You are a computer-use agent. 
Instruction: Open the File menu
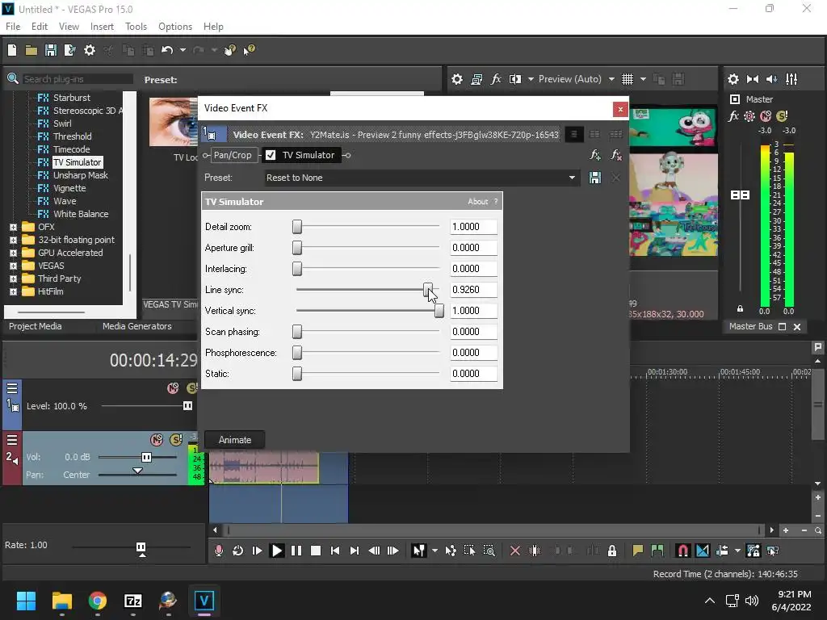click(x=13, y=27)
